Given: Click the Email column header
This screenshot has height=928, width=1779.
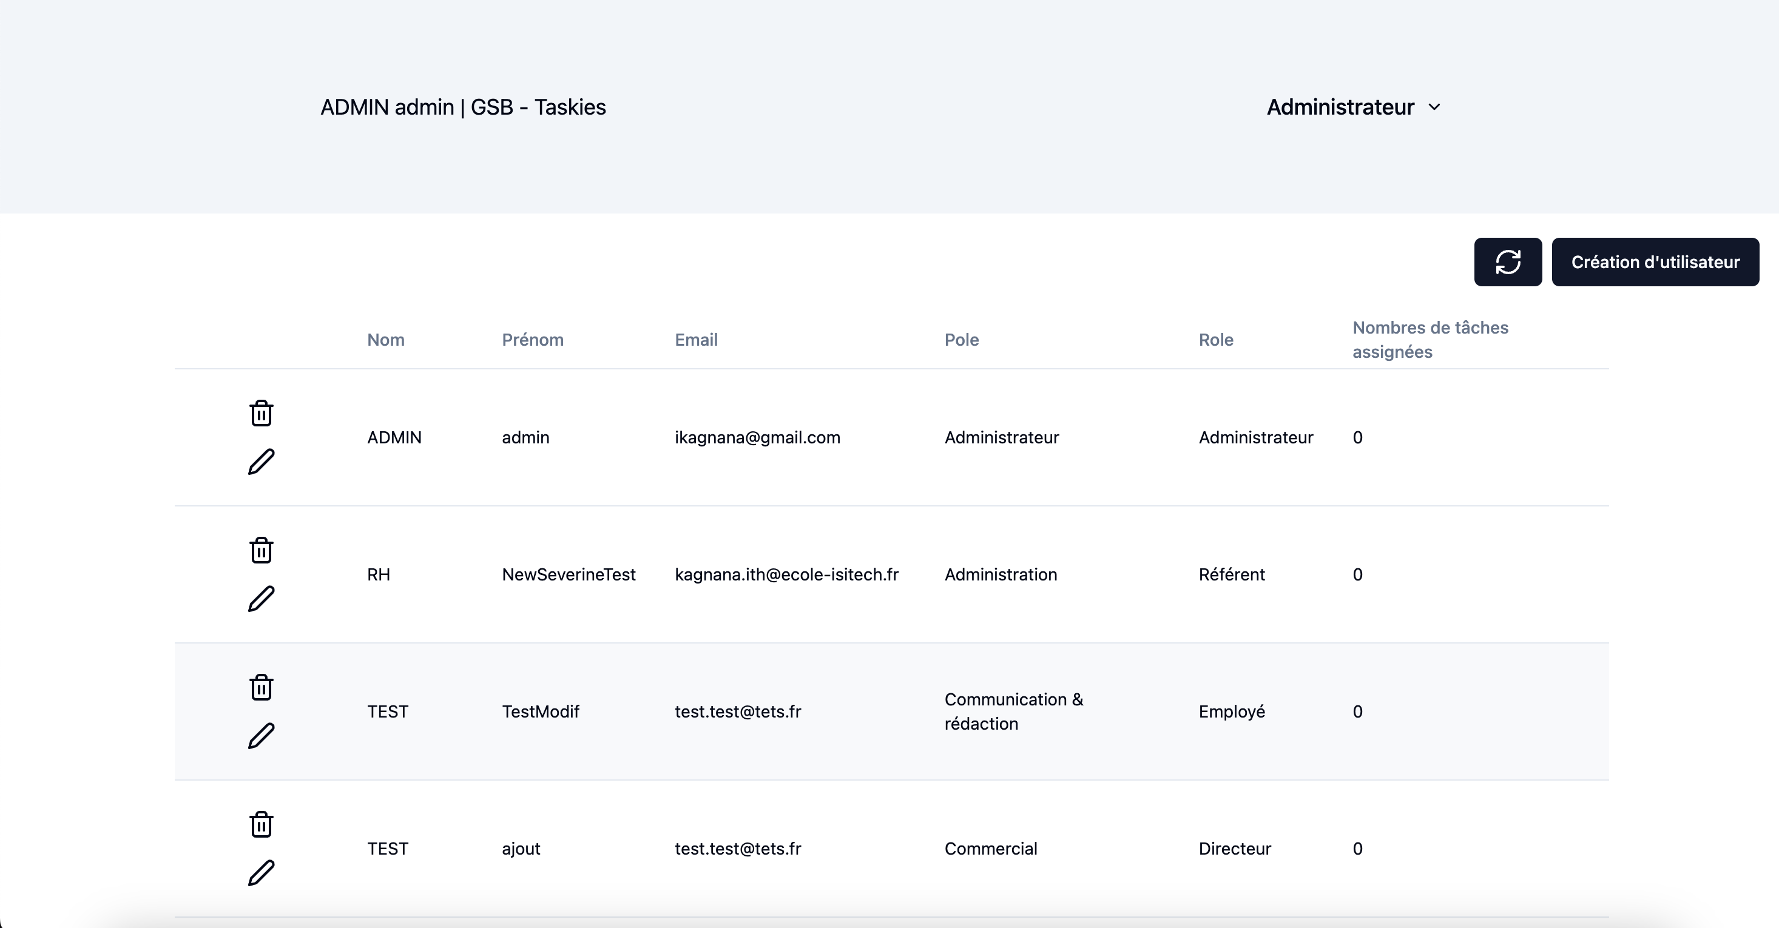Looking at the screenshot, I should (696, 340).
